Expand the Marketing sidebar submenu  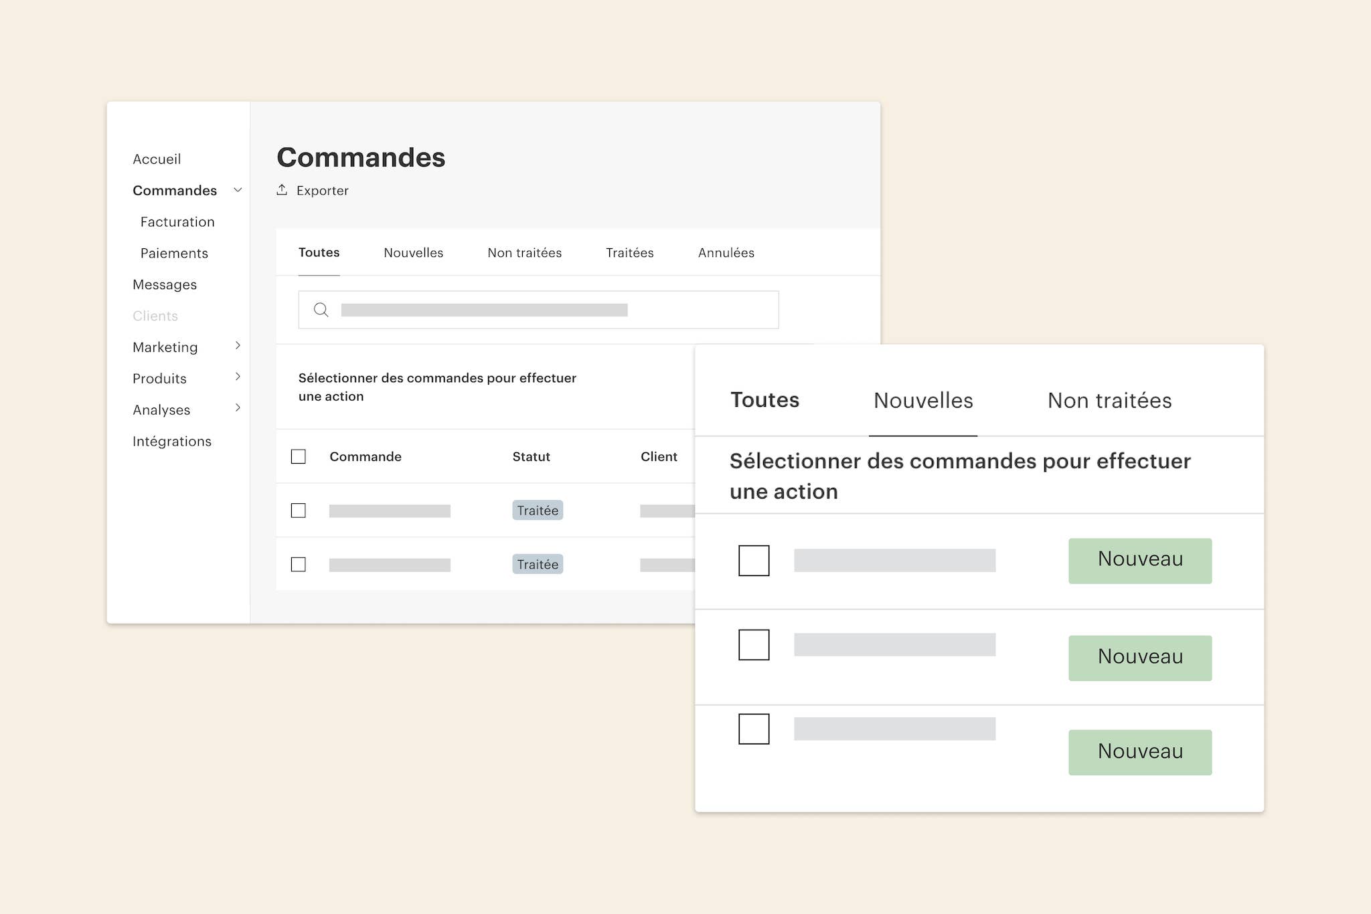pos(238,346)
